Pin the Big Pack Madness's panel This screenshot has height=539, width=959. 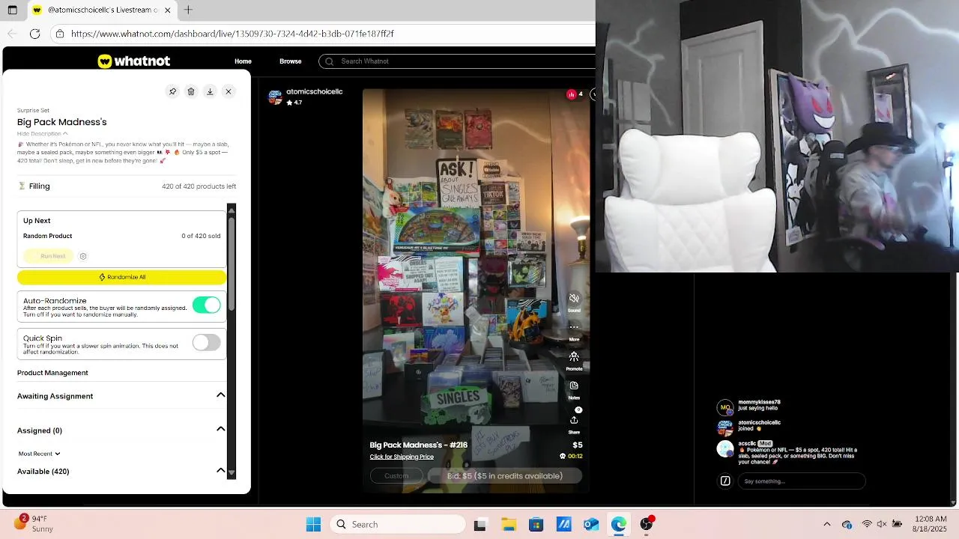172,91
